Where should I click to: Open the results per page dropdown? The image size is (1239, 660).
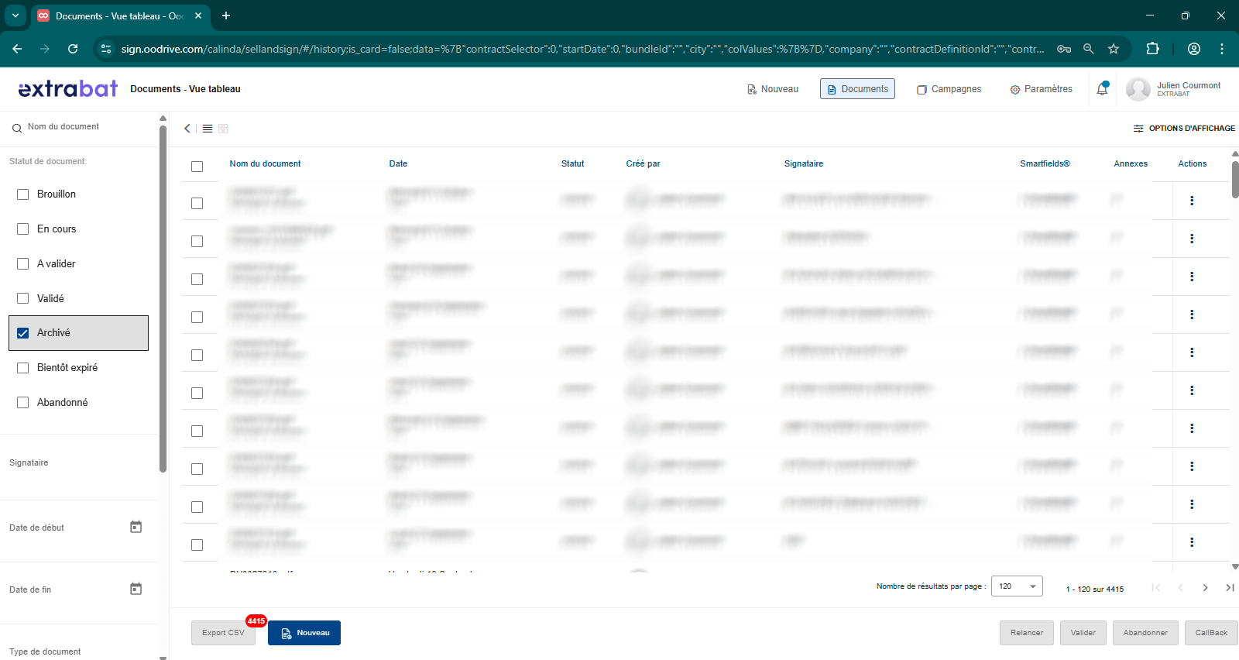point(1018,586)
